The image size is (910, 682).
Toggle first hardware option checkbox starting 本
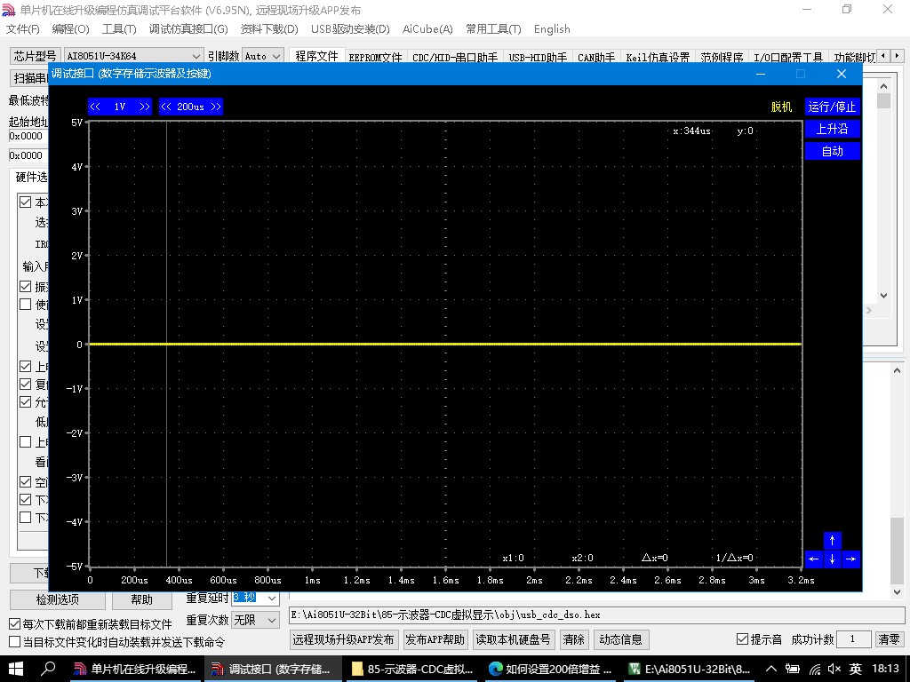26,202
